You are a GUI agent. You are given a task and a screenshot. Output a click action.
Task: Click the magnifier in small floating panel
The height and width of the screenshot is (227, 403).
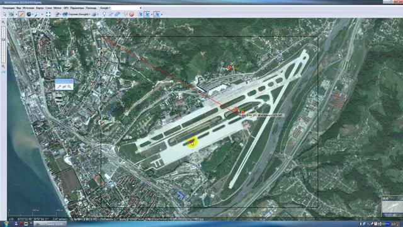[x=69, y=87]
